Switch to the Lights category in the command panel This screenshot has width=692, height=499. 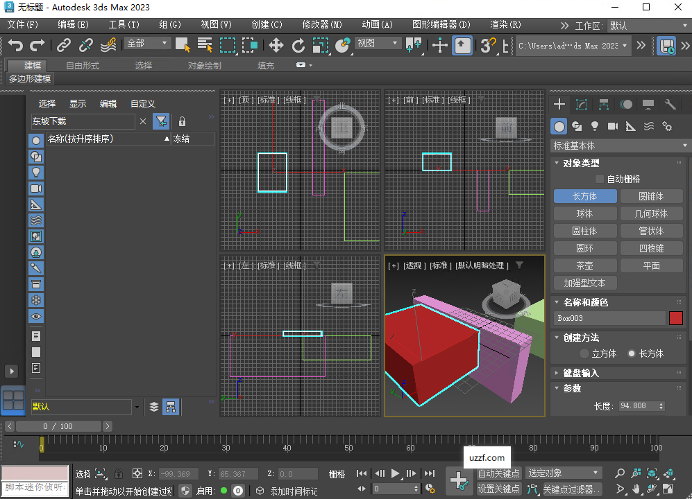[x=595, y=126]
